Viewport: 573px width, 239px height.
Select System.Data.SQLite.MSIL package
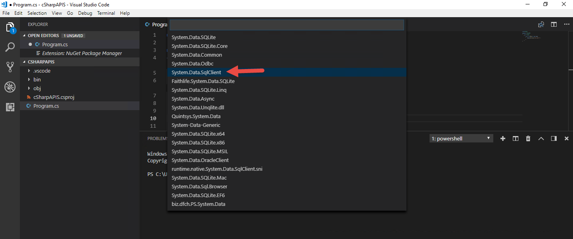point(287,151)
